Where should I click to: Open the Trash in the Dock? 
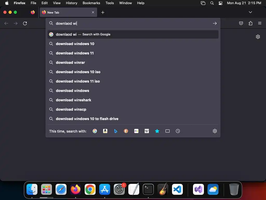(x=234, y=189)
